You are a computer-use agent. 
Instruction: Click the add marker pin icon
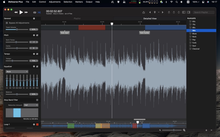(155, 12)
